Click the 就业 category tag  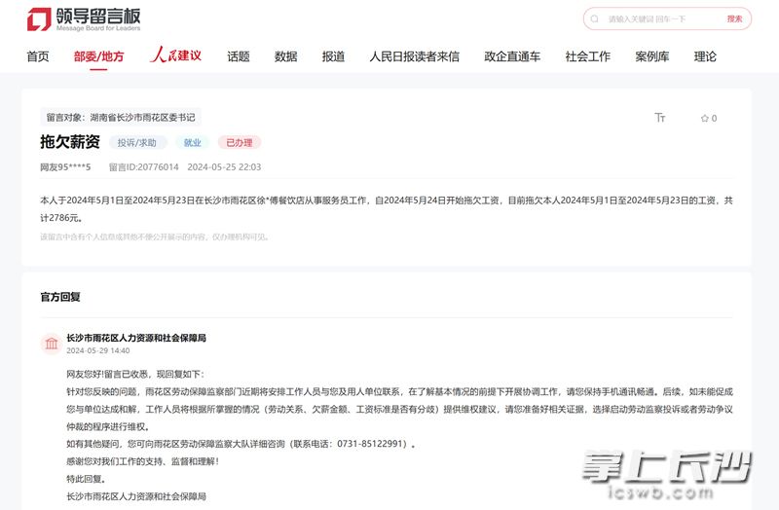coord(192,143)
